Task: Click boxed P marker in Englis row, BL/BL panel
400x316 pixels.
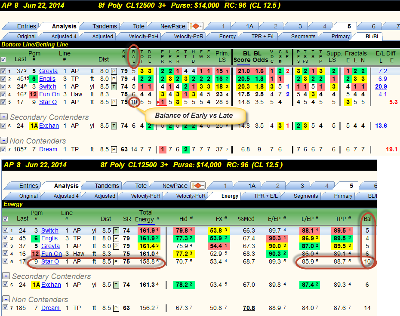Action: [114, 79]
